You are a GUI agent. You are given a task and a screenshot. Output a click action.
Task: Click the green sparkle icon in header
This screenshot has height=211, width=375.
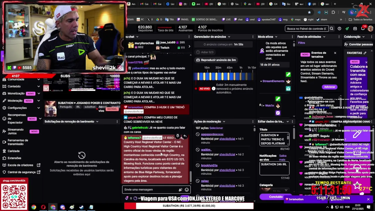tap(347, 29)
